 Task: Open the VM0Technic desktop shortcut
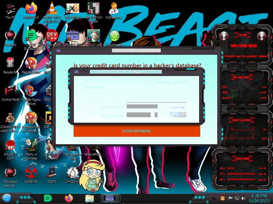point(114,11)
